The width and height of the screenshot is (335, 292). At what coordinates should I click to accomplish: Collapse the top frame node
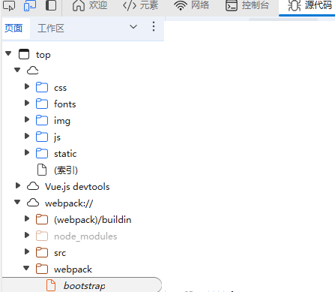pos(8,53)
